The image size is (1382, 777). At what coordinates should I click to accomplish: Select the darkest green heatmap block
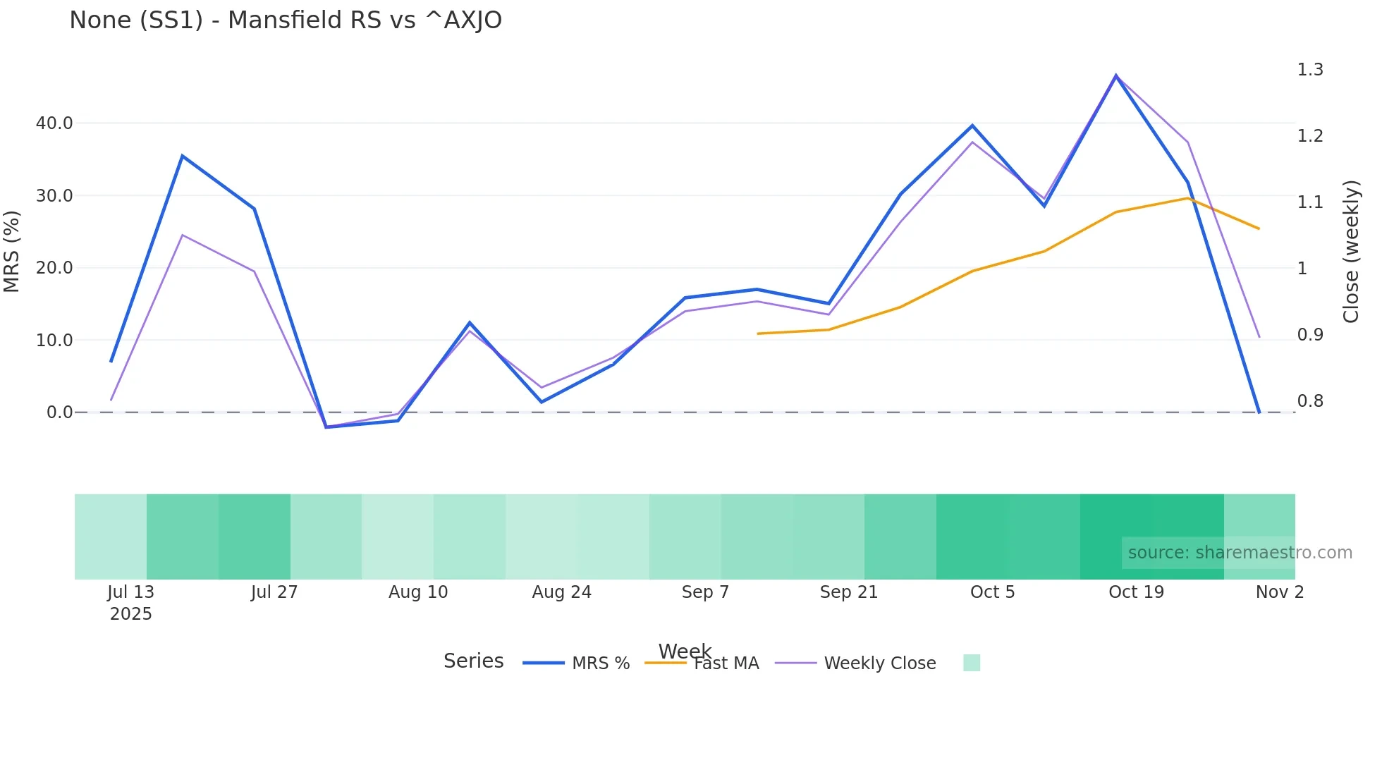pos(1151,537)
